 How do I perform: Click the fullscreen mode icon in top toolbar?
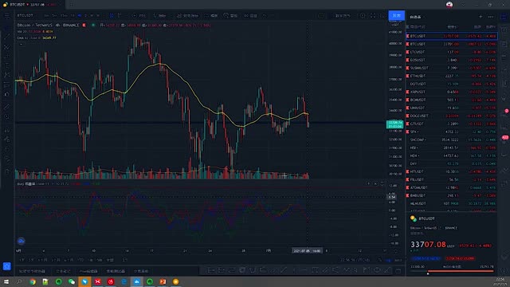pos(373,16)
